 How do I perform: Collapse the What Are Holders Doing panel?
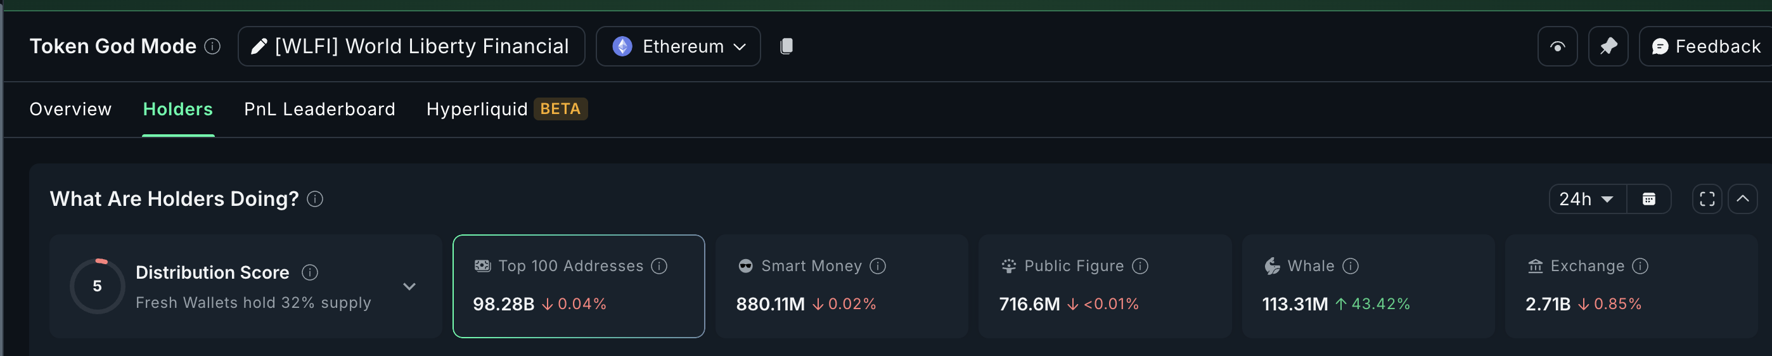pos(1742,200)
